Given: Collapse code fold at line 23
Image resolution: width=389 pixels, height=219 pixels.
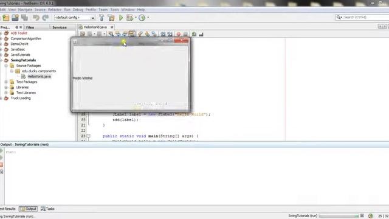Looking at the screenshot, I should click(89, 136).
